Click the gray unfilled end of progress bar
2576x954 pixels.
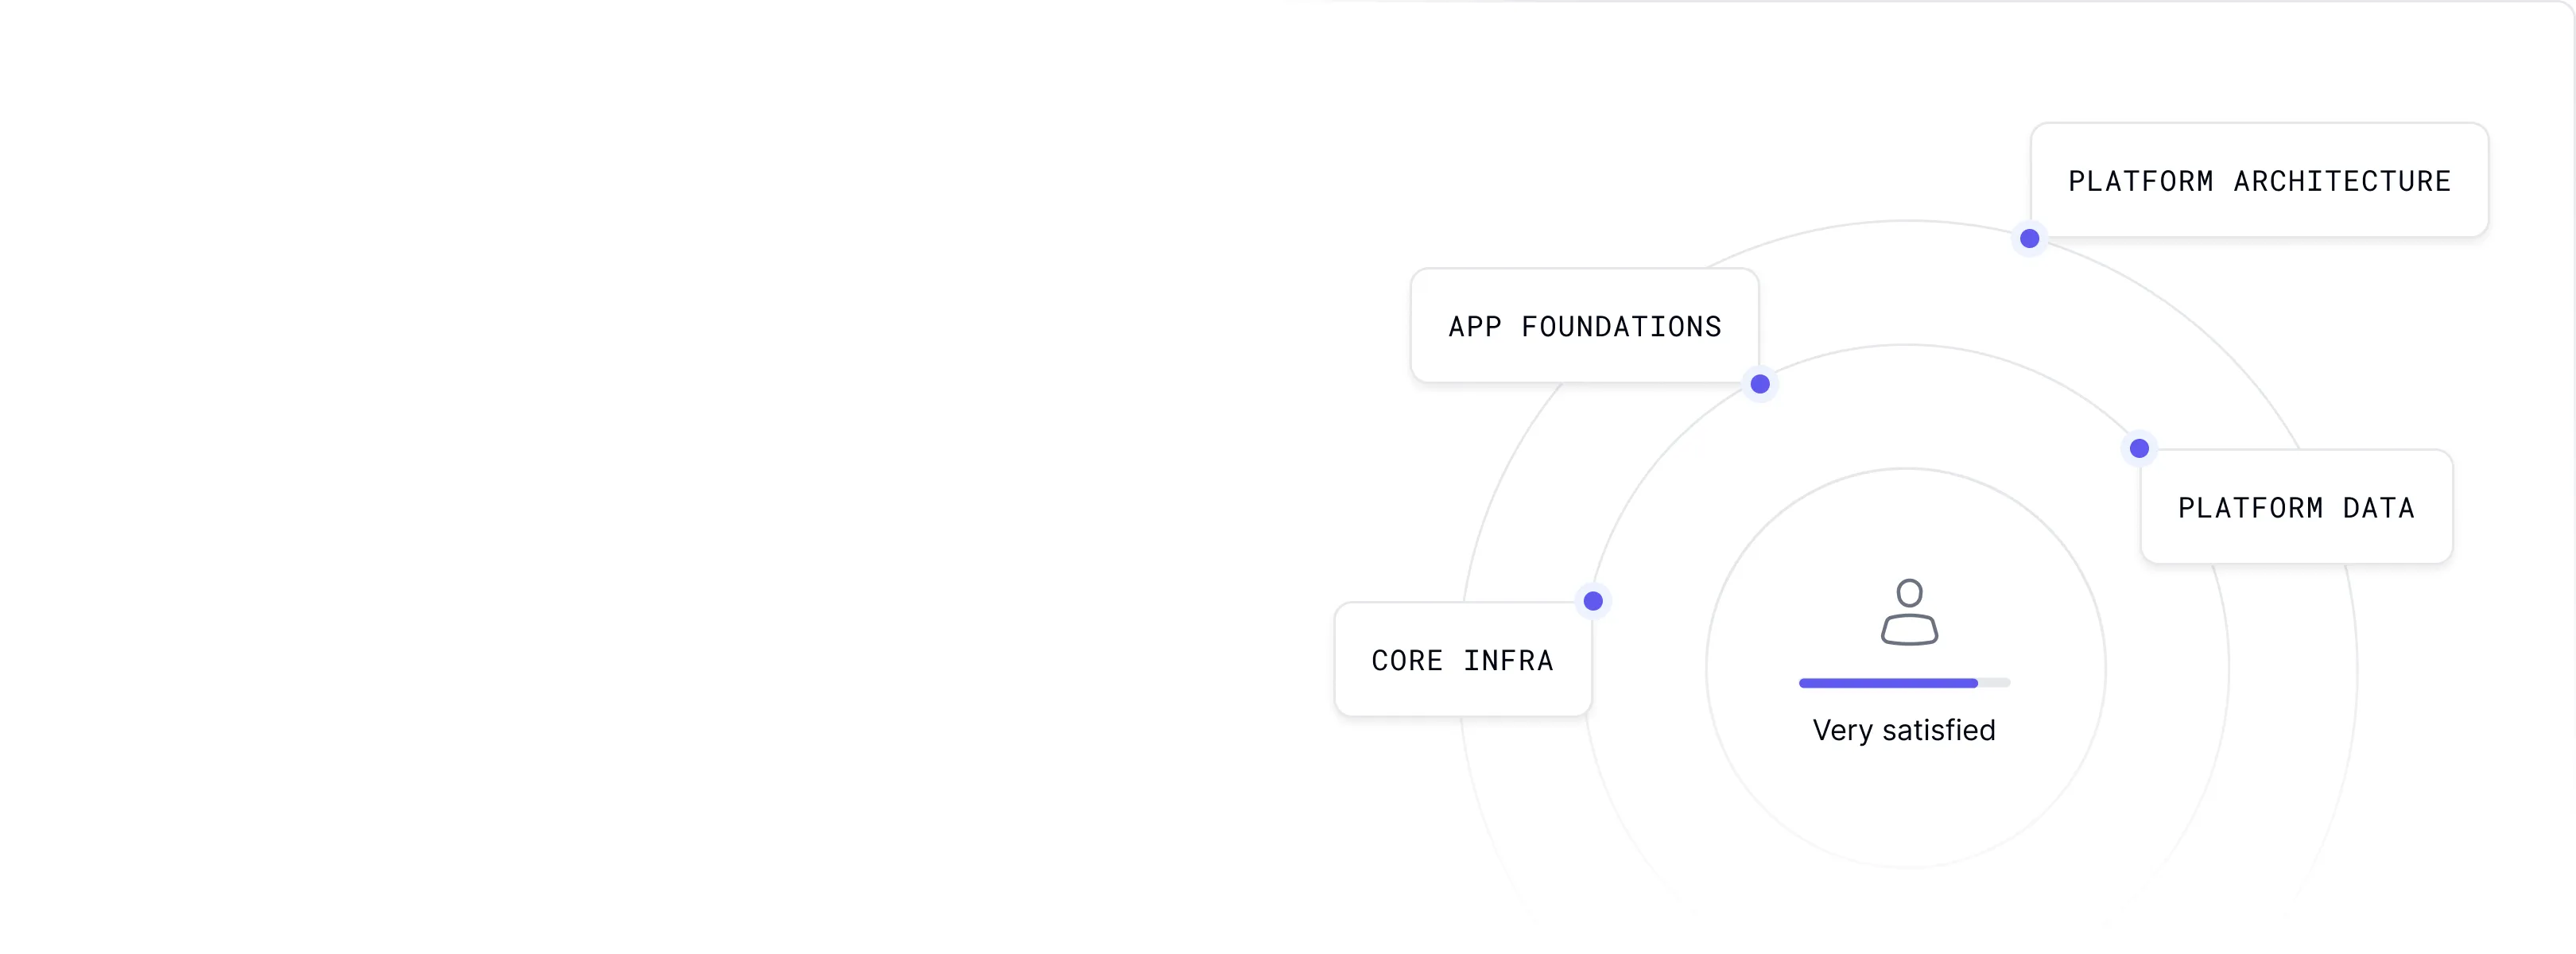pos(1994,683)
